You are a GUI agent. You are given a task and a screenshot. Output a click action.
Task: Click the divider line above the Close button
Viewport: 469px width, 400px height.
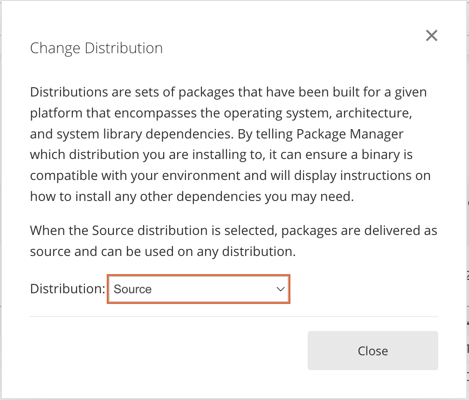pyautogui.click(x=234, y=317)
